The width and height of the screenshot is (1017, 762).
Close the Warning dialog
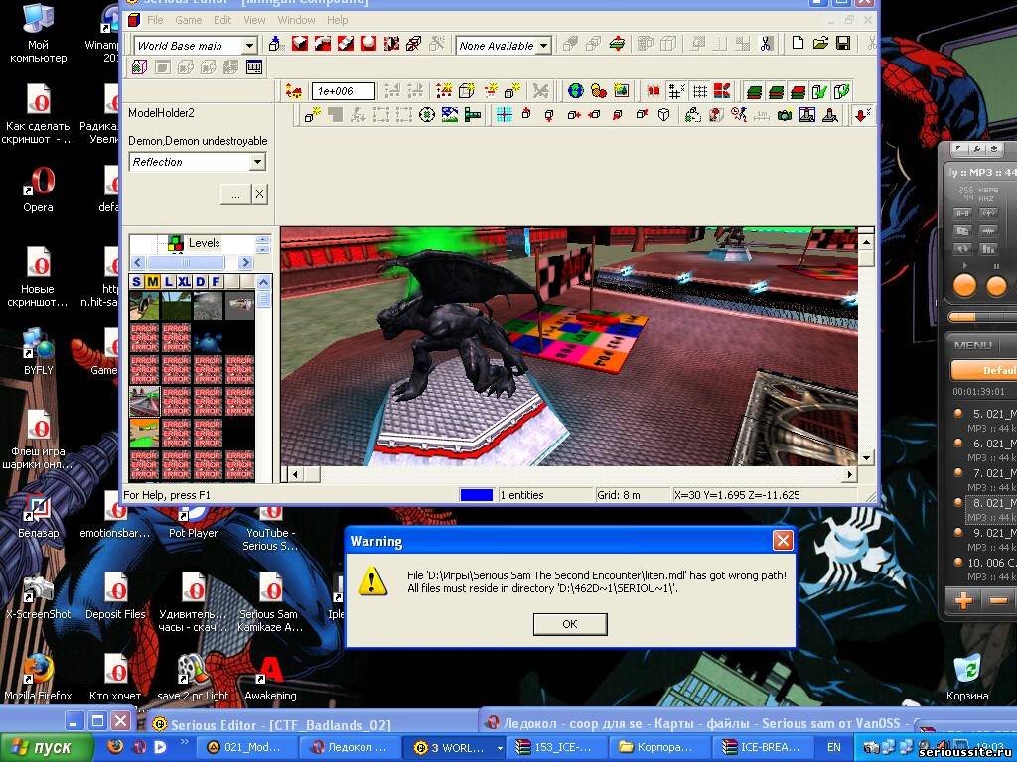pyautogui.click(x=783, y=541)
